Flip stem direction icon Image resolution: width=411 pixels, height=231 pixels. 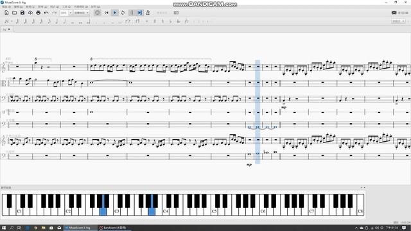click(x=186, y=21)
